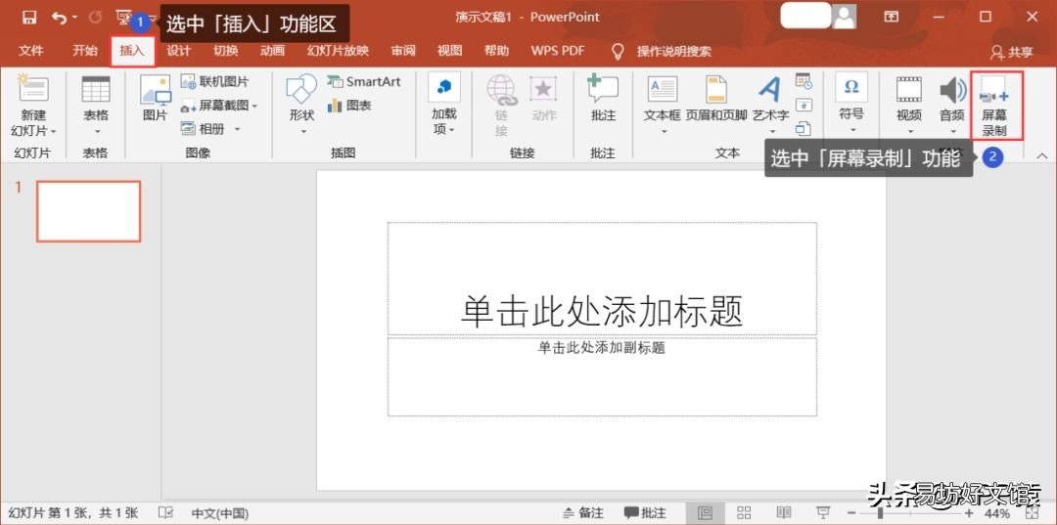Save the presentation with the floppy icon
1057x525 pixels.
pyautogui.click(x=29, y=18)
